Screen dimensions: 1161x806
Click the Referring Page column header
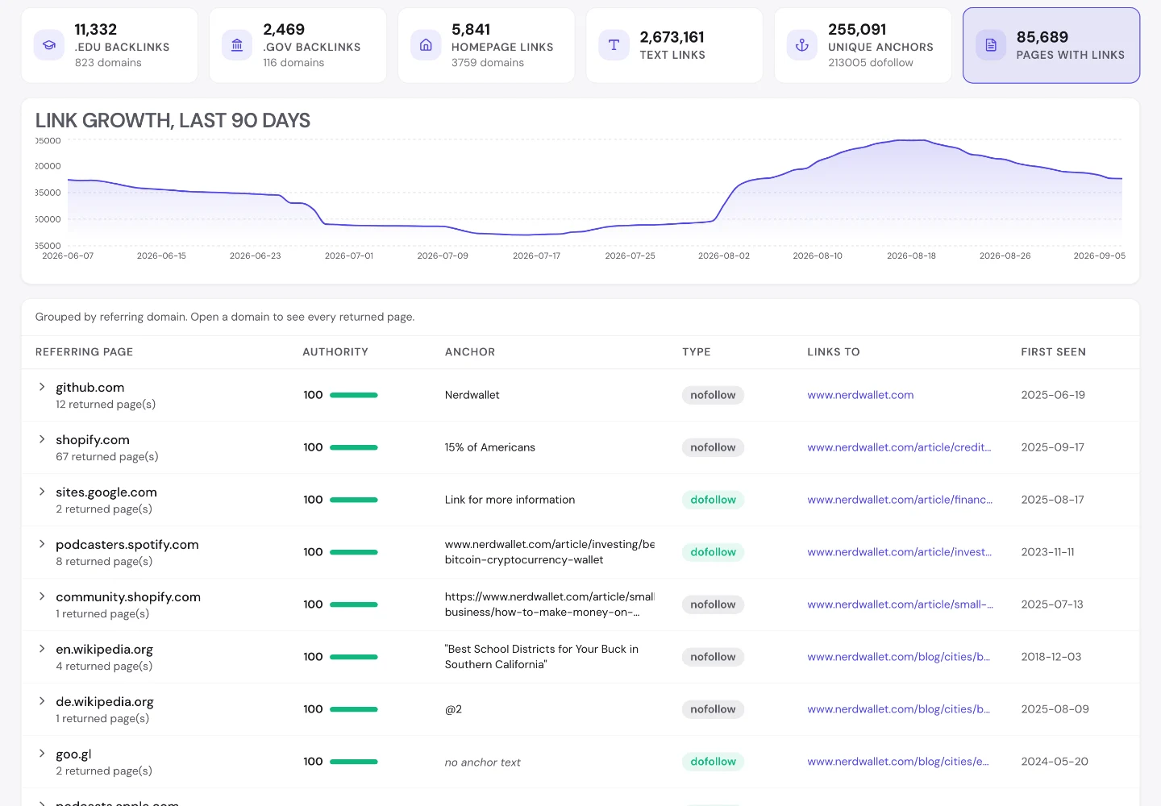84,352
